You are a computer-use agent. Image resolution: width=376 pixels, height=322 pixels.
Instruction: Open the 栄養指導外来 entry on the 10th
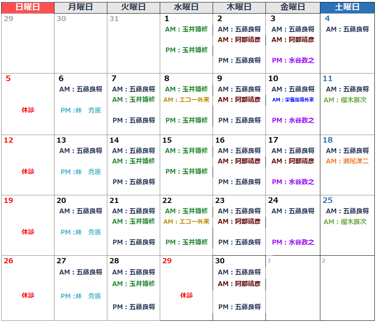pos(293,100)
